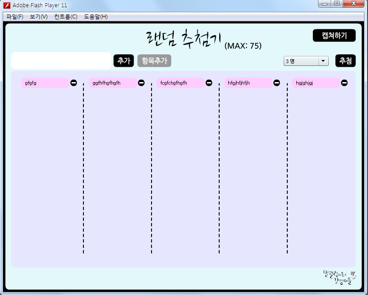Select the hgjghjgj name tag
This screenshot has height=295, width=368.
(316, 83)
